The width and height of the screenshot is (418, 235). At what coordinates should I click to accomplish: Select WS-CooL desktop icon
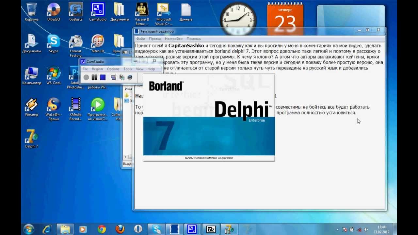[54, 76]
